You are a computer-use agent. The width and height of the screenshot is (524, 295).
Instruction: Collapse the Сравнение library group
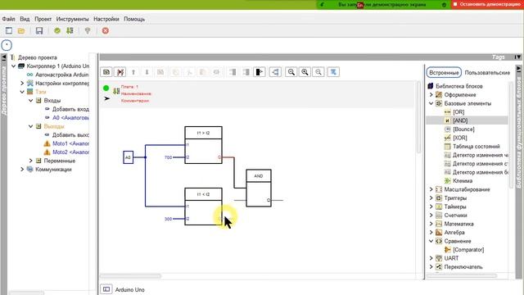coord(431,241)
